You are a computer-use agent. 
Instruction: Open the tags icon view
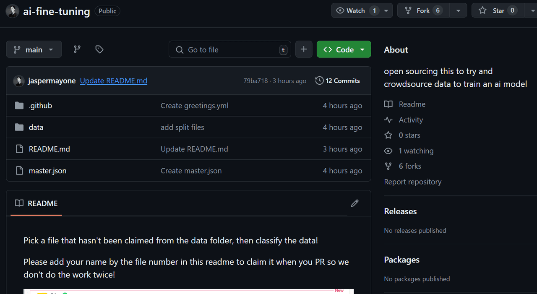point(99,49)
